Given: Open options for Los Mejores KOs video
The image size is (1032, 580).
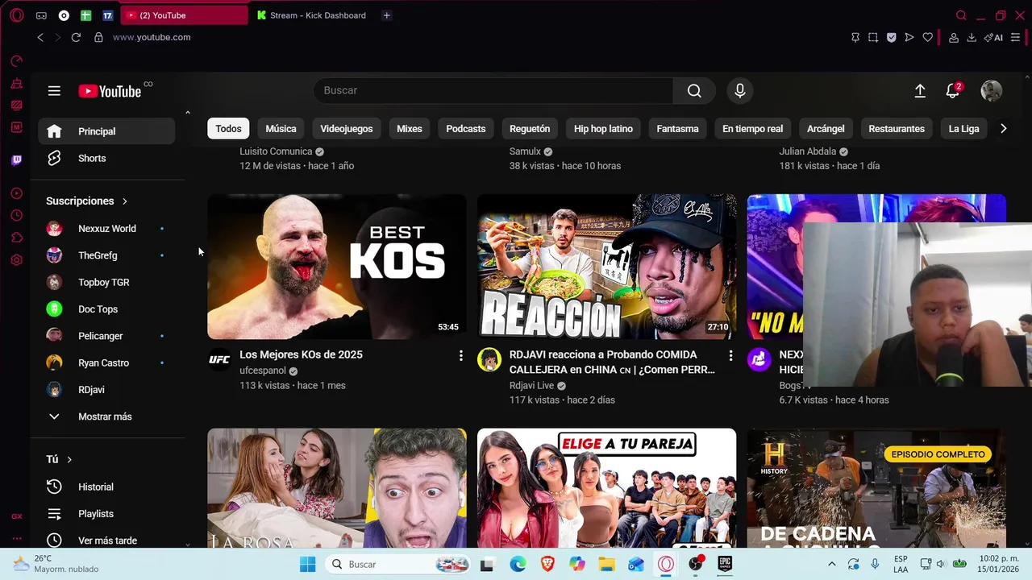Looking at the screenshot, I should [461, 355].
